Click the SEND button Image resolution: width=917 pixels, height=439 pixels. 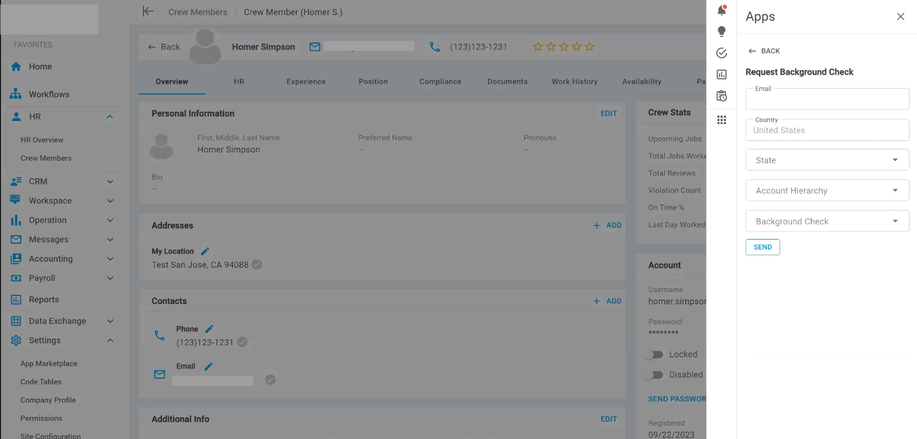click(x=762, y=247)
